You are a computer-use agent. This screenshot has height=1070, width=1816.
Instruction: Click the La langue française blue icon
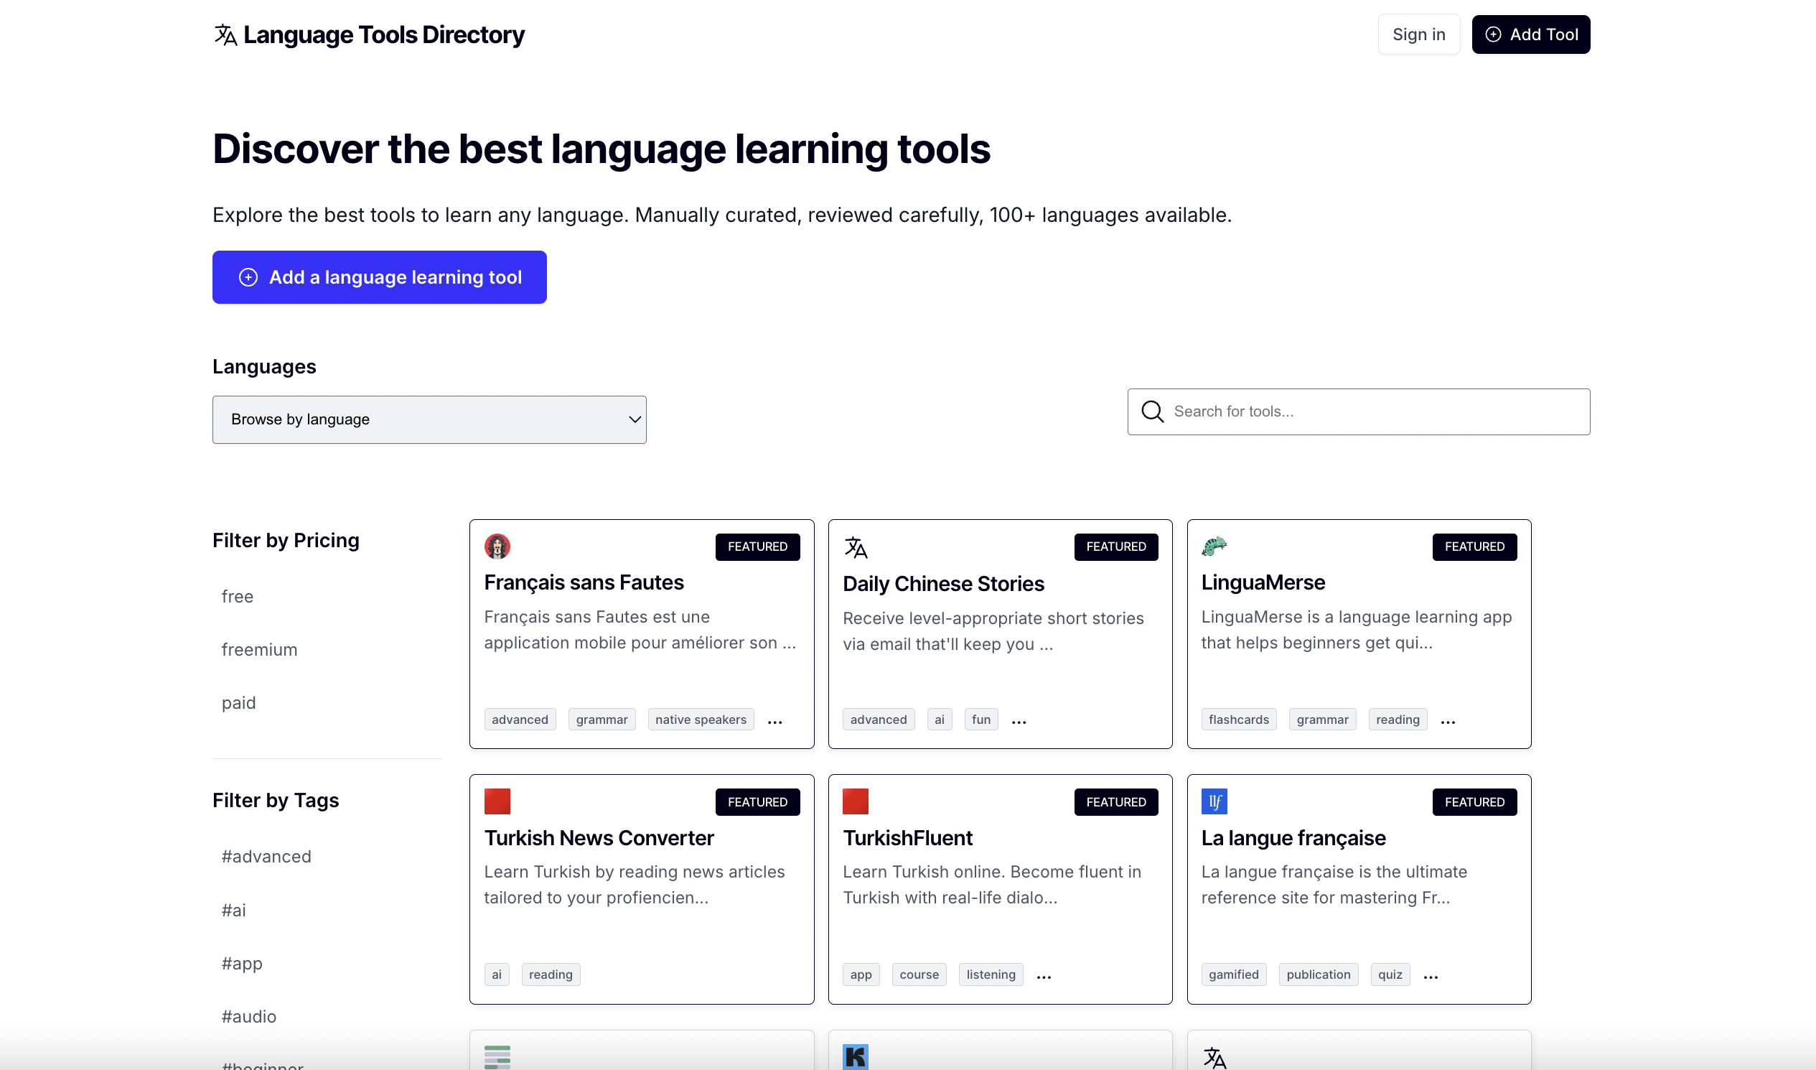click(x=1214, y=801)
